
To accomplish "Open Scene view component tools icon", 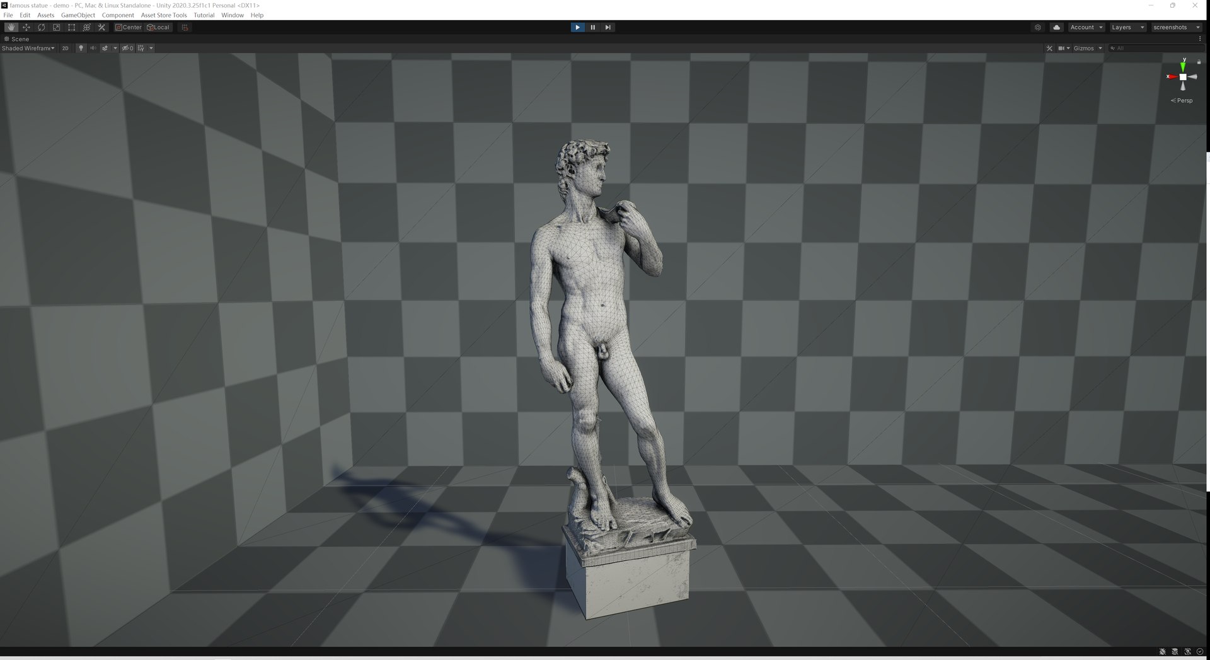I will (1049, 48).
